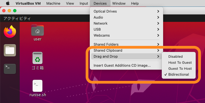
Task: Expand the Shared Clipboard submenu
Action: pos(126,50)
